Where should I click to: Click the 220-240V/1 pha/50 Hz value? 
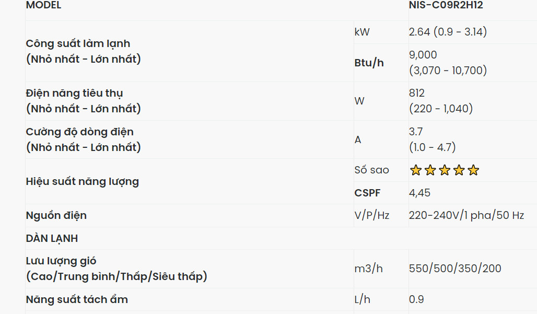click(x=466, y=215)
